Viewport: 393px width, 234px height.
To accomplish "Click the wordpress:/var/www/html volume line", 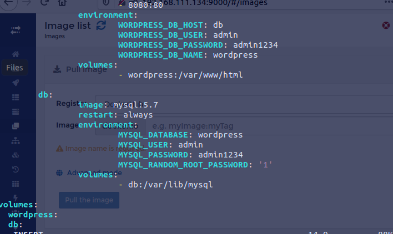I will 180,75.
